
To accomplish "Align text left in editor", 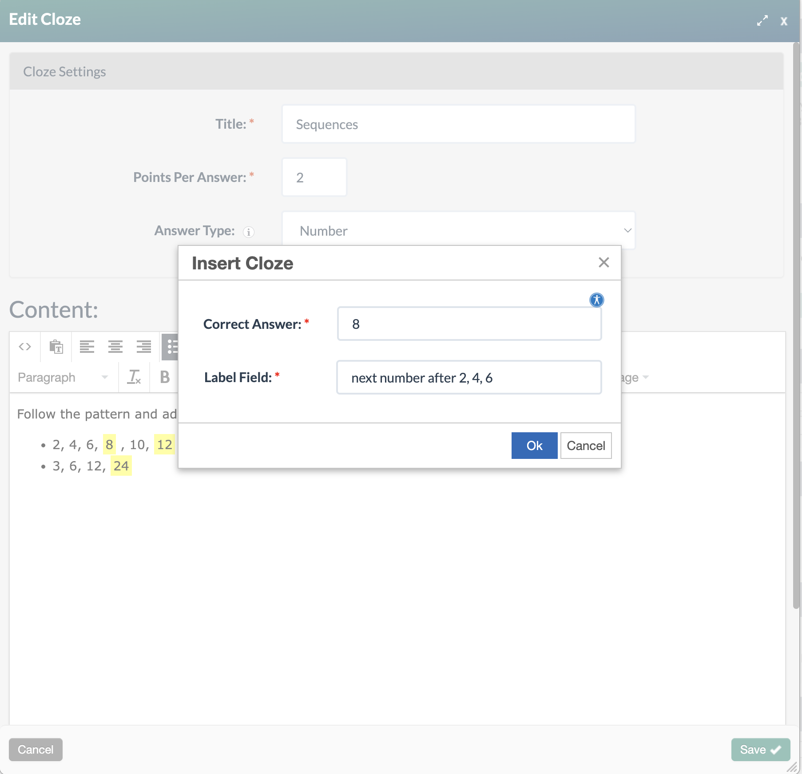I will tap(87, 347).
